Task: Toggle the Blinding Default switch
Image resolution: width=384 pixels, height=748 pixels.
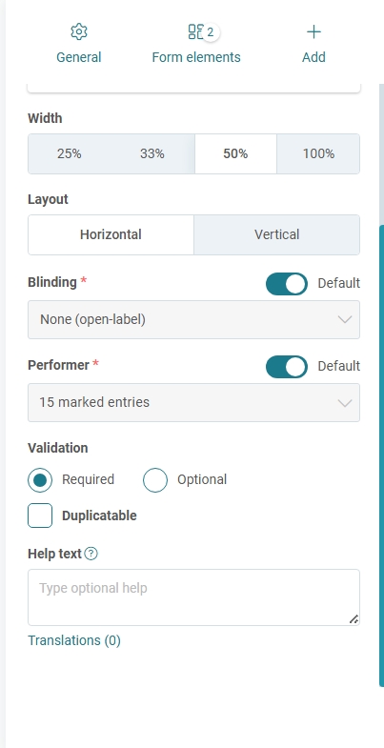Action: coord(287,283)
